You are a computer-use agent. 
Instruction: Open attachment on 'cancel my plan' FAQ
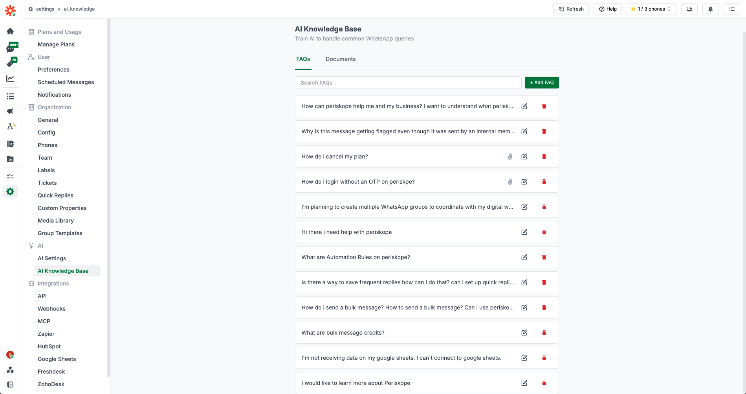[x=510, y=156]
